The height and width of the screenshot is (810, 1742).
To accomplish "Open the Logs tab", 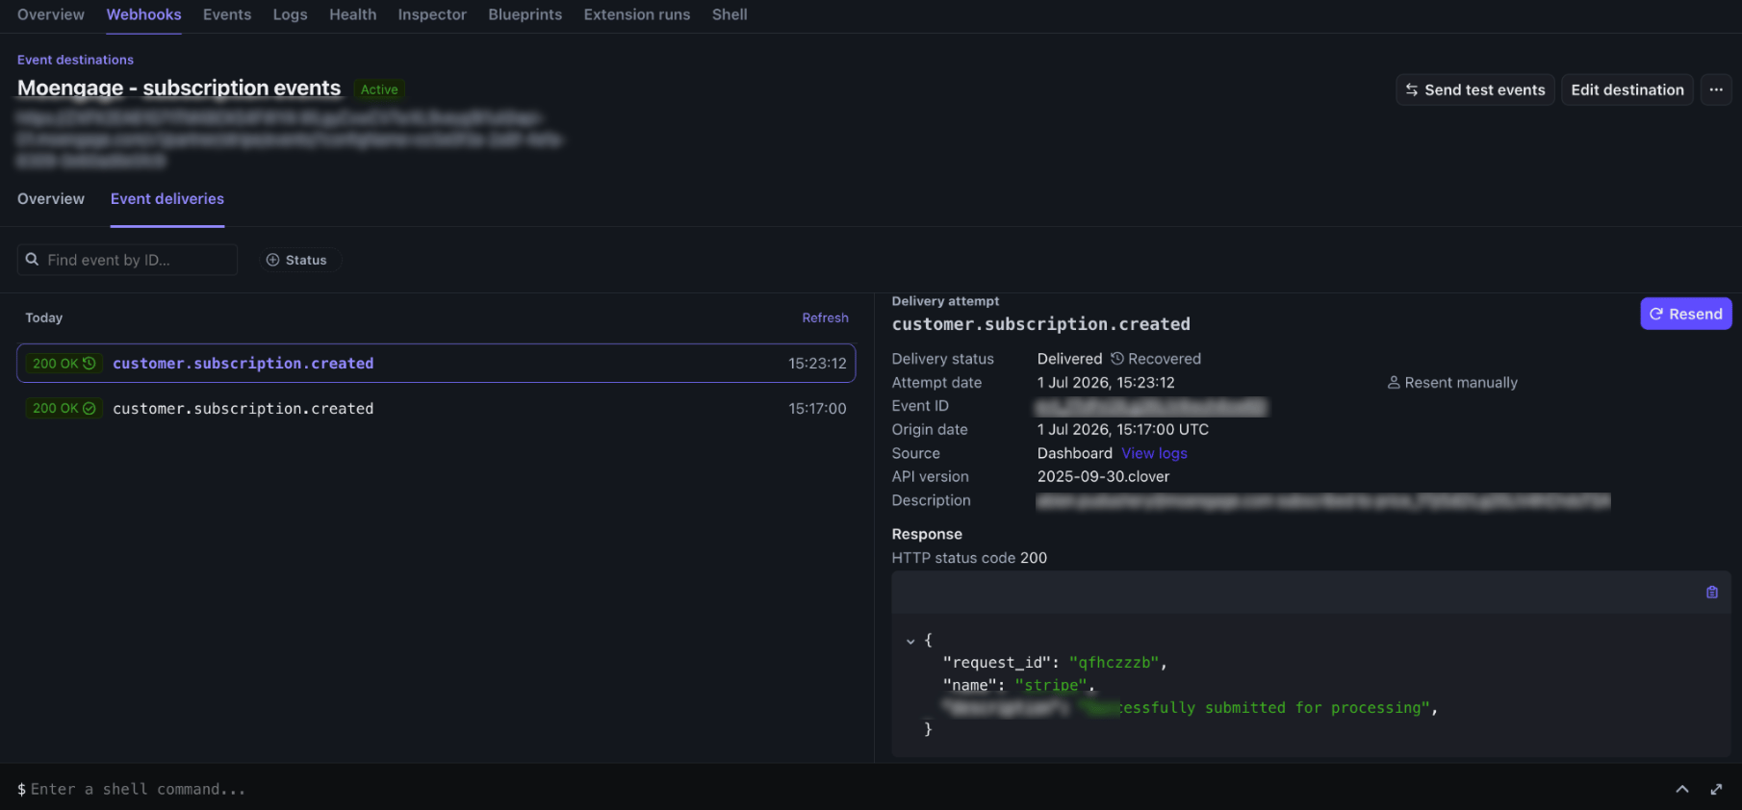I will (x=290, y=14).
